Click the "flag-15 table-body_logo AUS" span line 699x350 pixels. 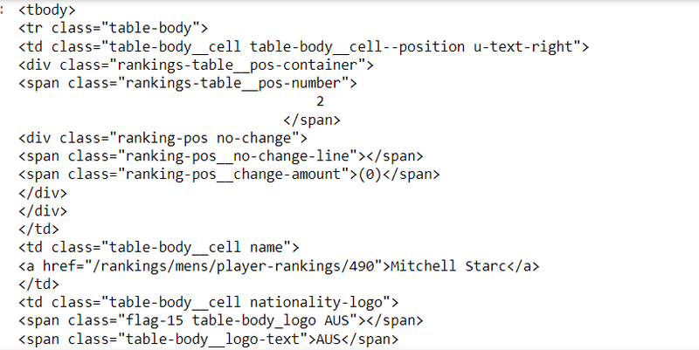click(220, 320)
